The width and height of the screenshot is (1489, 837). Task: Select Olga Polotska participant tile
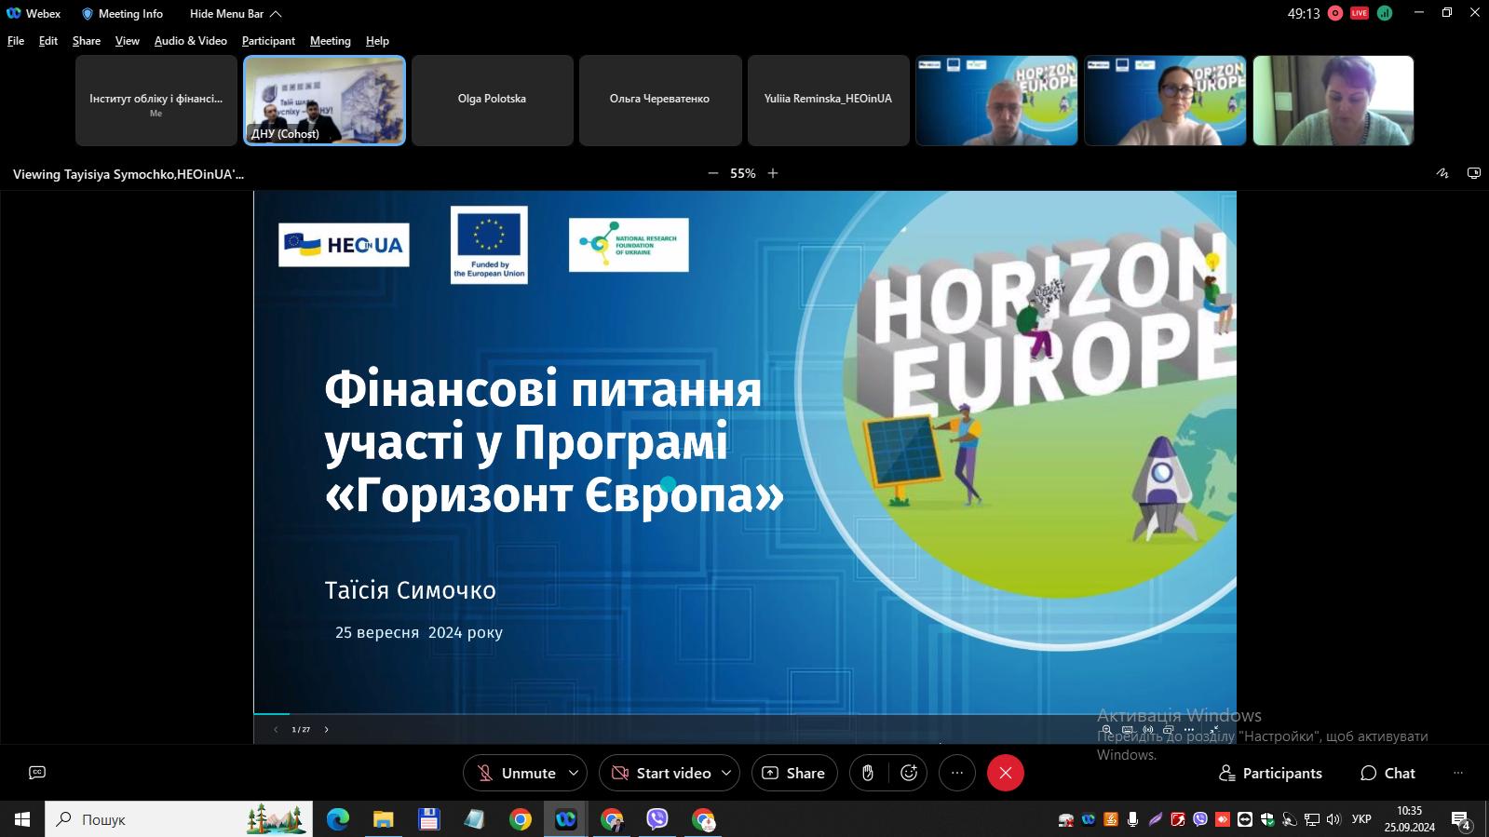point(493,101)
